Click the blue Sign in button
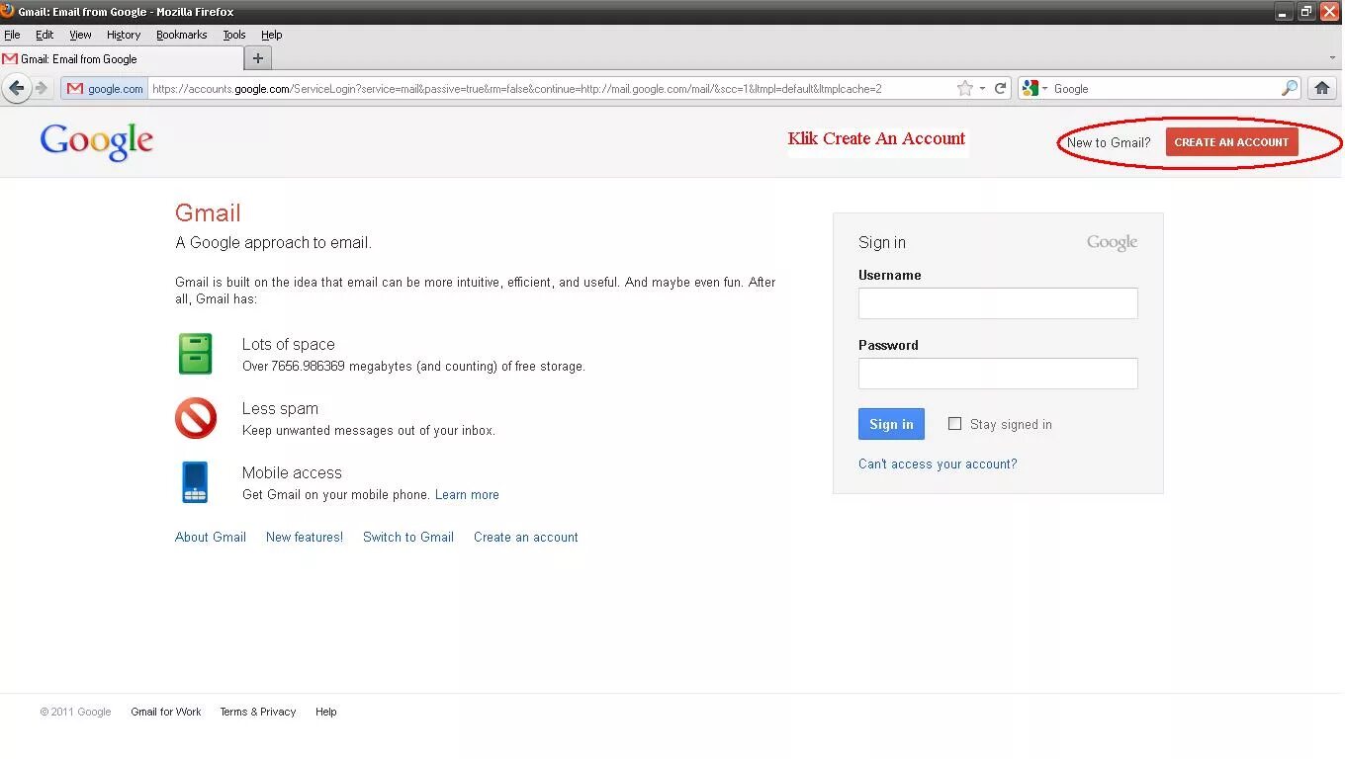 tap(891, 424)
